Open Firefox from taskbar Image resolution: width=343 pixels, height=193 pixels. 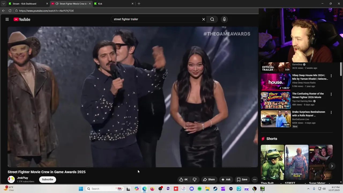[x=152, y=189]
